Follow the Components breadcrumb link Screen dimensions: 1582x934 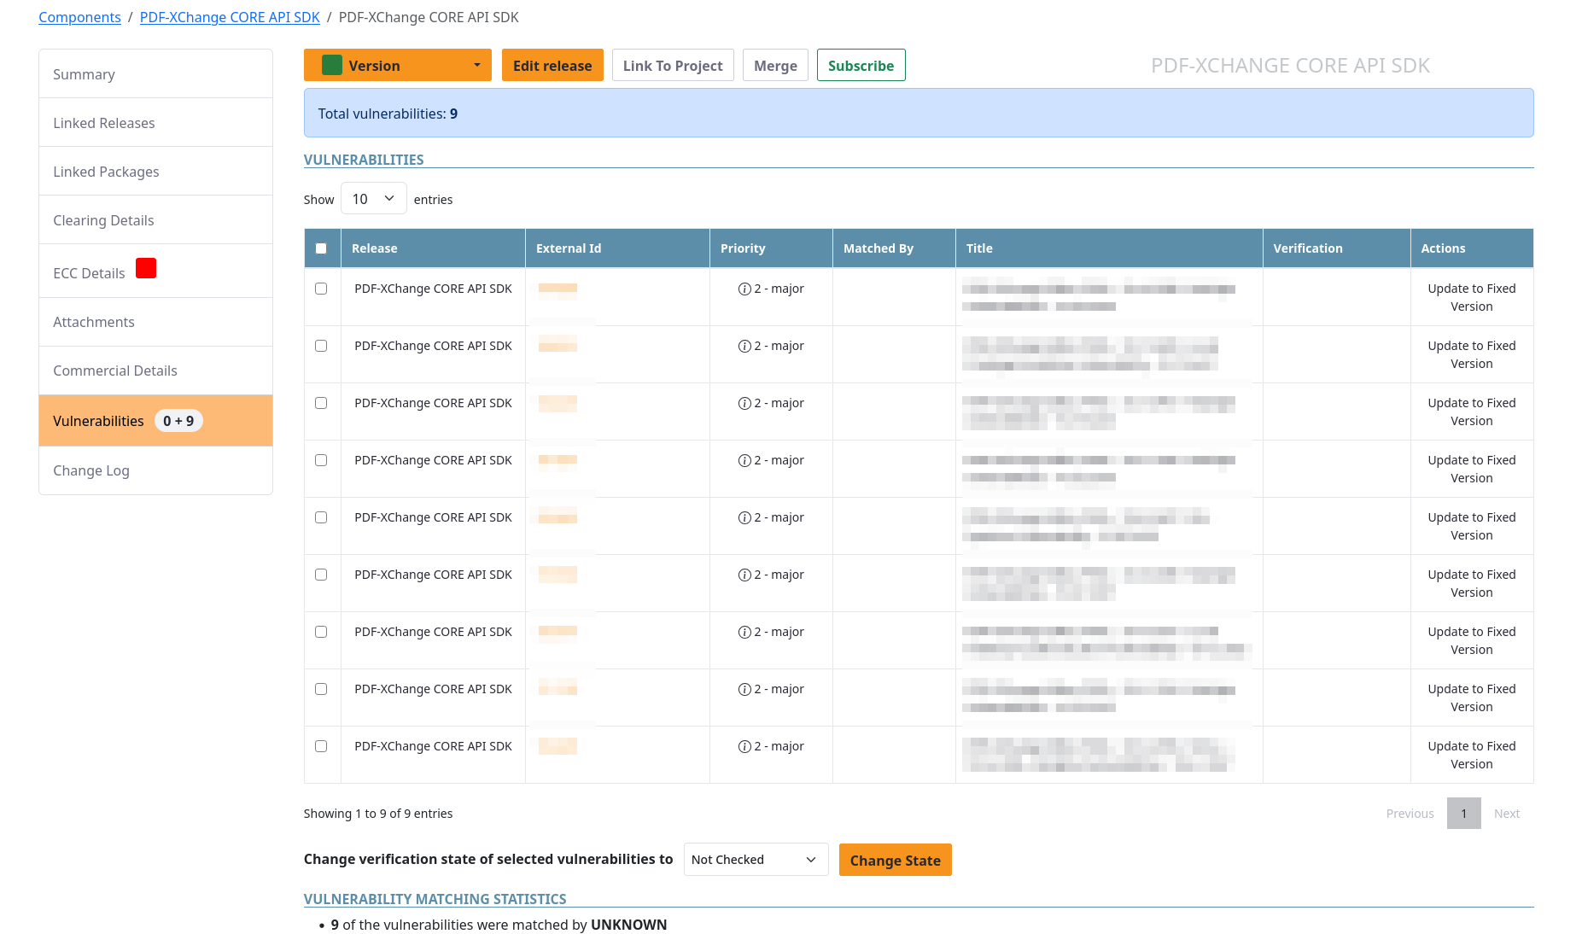(79, 17)
